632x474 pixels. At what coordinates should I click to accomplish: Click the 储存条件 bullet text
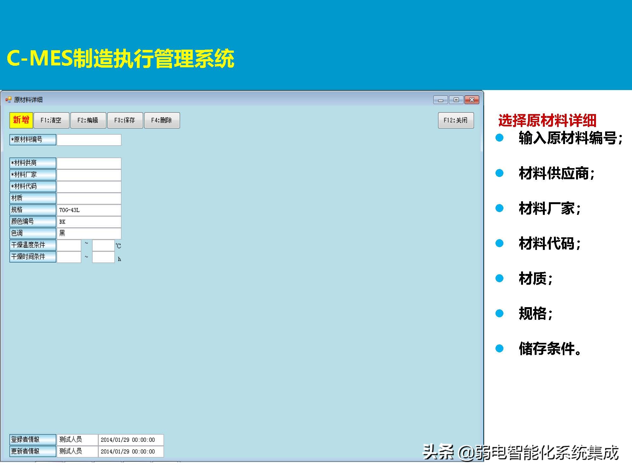click(550, 349)
